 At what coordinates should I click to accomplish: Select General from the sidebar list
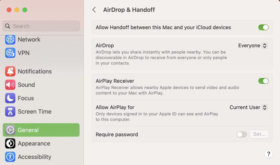(x=28, y=130)
